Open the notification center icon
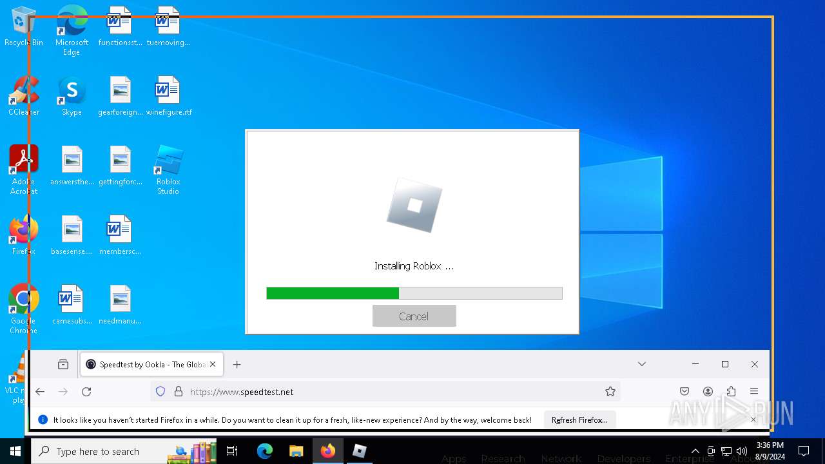Image resolution: width=825 pixels, height=464 pixels. click(x=804, y=451)
